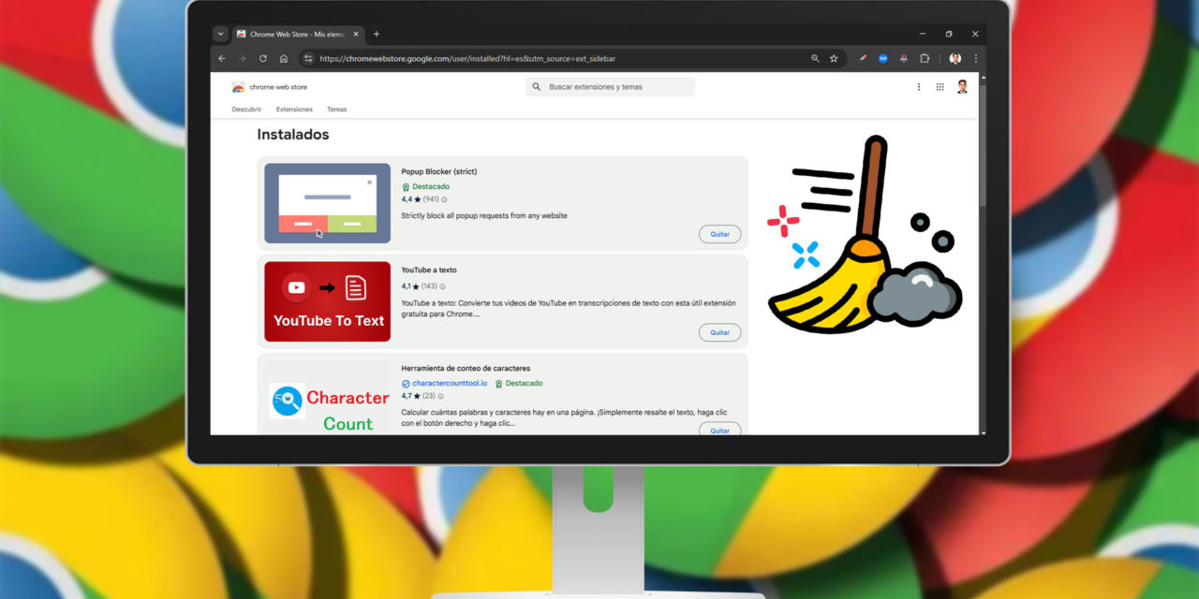The width and height of the screenshot is (1199, 599).
Task: Remove character count tool with Quitar button
Action: pos(719,430)
